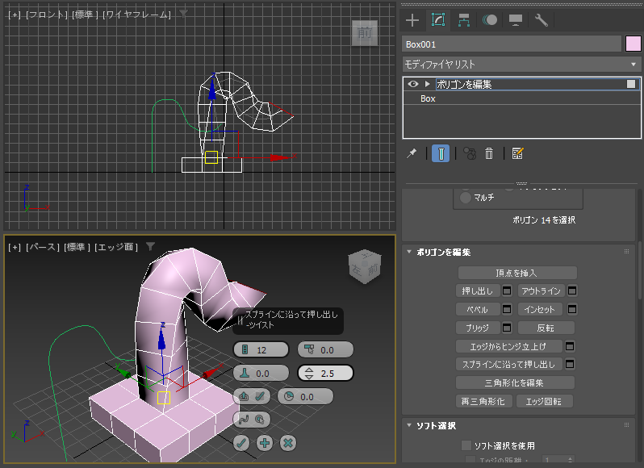Click caddy twist spinner showing 2.5
Screen dimensions: 644x468
click(325, 373)
